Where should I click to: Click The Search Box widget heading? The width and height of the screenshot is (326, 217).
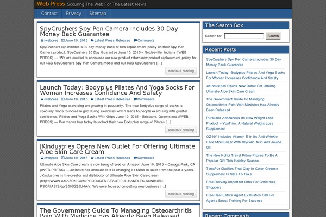coord(224,25)
